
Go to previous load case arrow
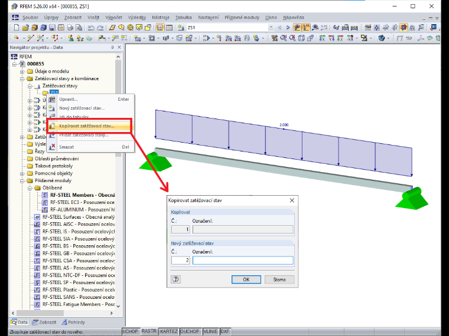[x=279, y=28]
